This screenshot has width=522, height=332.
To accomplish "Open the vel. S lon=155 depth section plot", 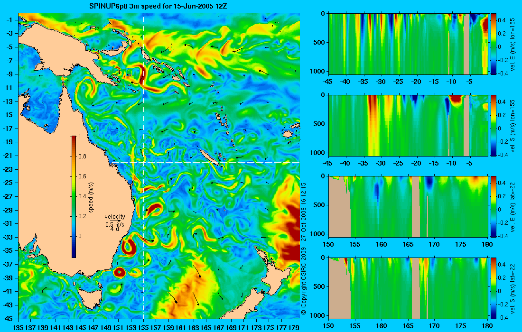I will (408, 125).
